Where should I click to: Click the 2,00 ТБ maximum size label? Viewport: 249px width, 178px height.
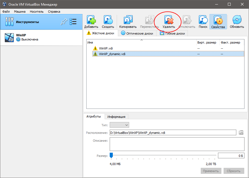pyautogui.click(x=211, y=164)
